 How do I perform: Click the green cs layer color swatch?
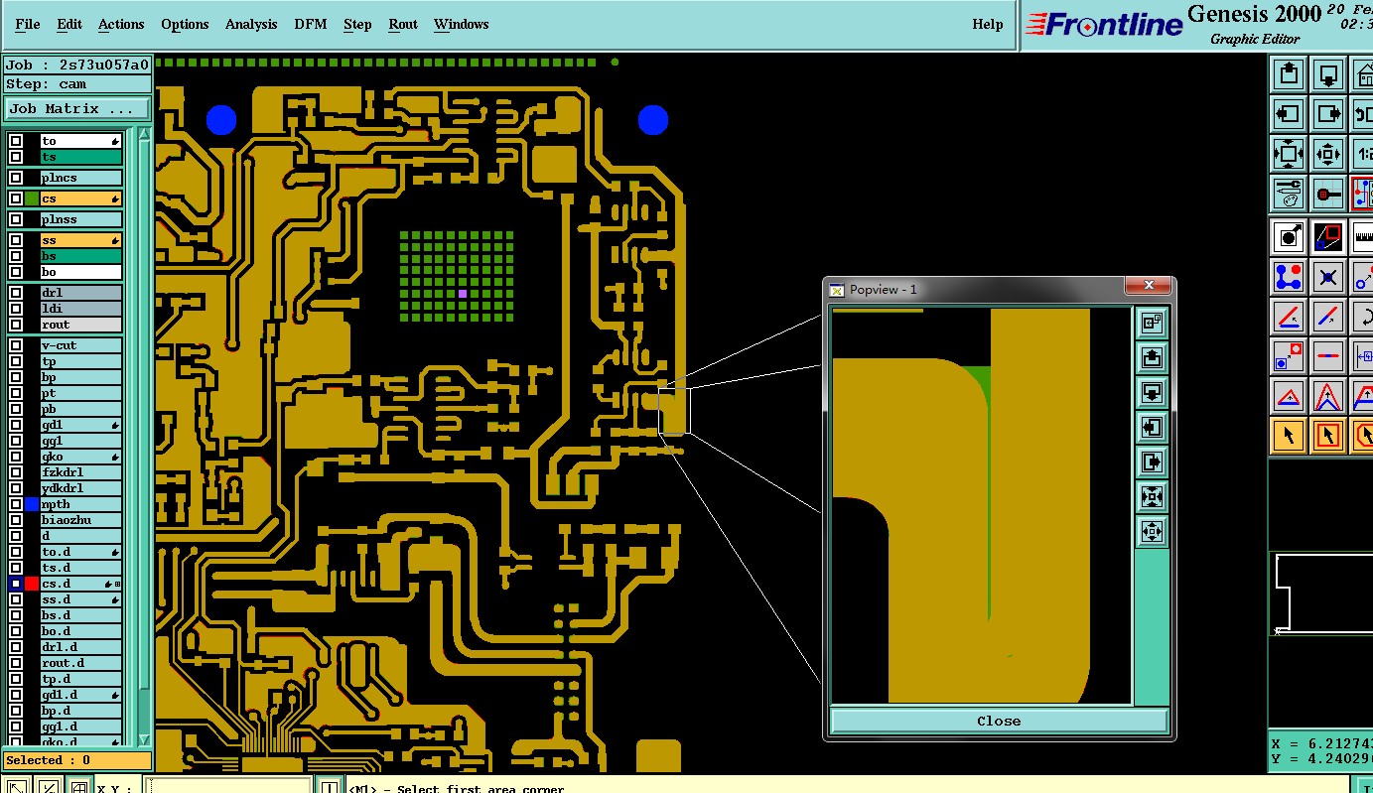click(32, 198)
